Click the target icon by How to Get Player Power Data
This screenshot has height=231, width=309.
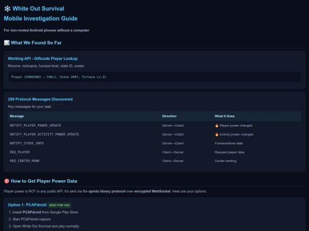point(7,181)
